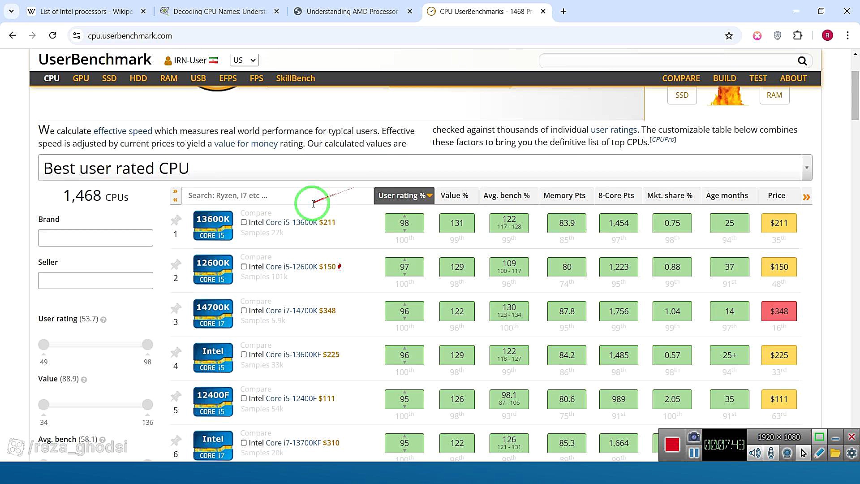Switch to List of Intel processors tab
The image size is (860, 484).
[86, 11]
